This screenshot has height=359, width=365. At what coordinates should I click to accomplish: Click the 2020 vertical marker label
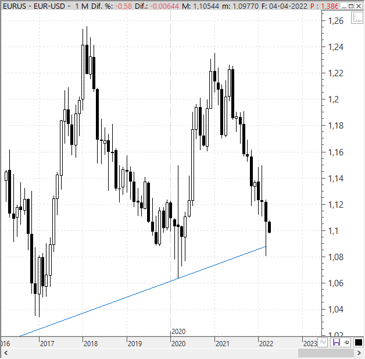[178, 331]
